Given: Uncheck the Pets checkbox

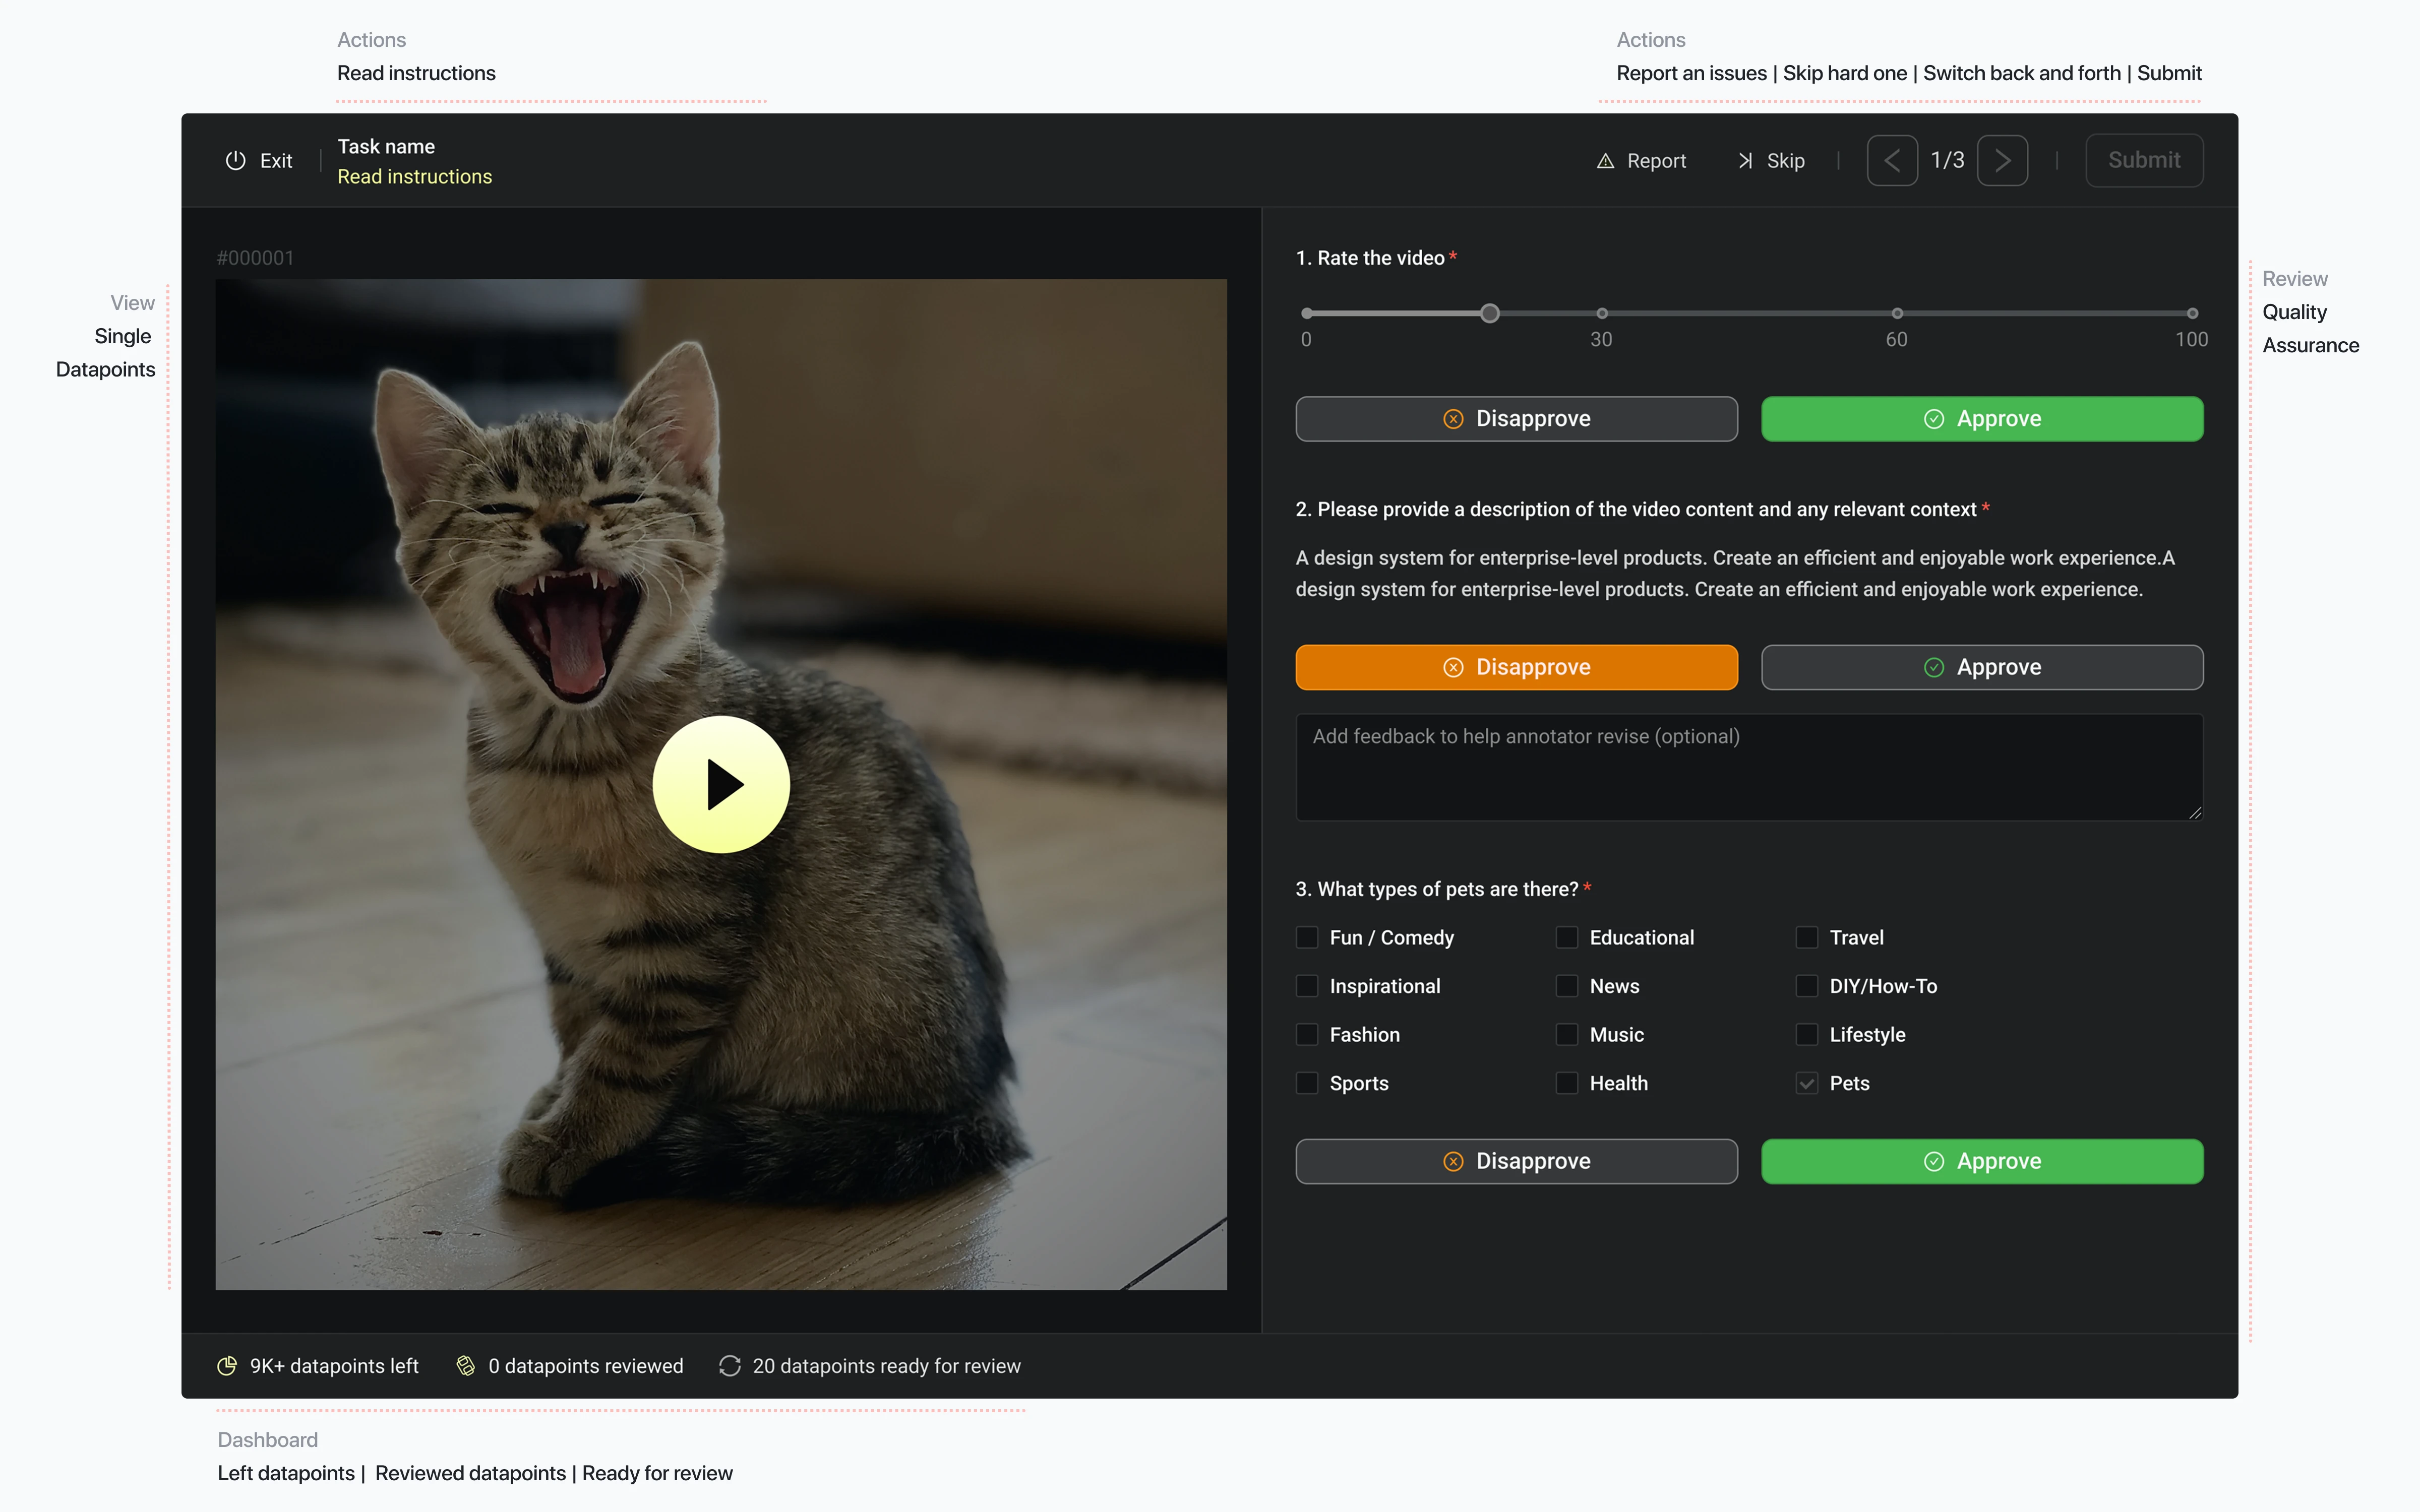Looking at the screenshot, I should 1806,1083.
